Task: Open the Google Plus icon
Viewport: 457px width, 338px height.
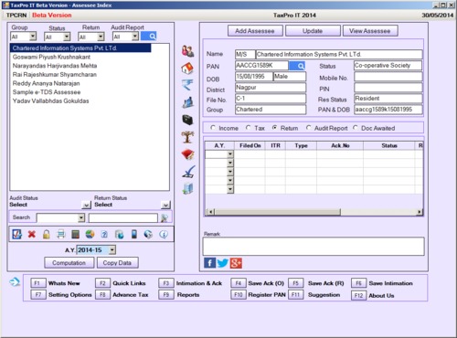Action: click(236, 263)
